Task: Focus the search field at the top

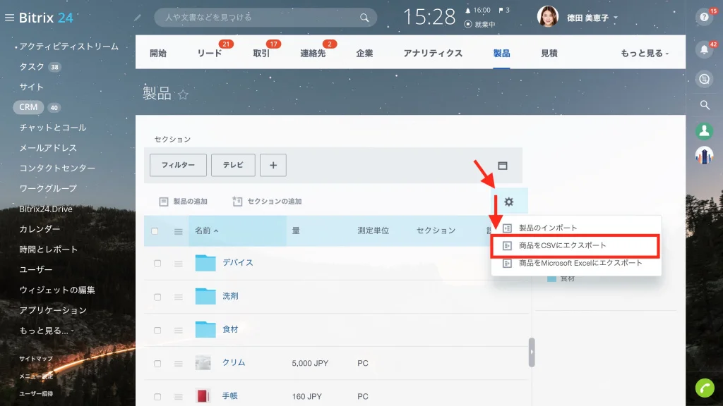Action: click(x=265, y=18)
